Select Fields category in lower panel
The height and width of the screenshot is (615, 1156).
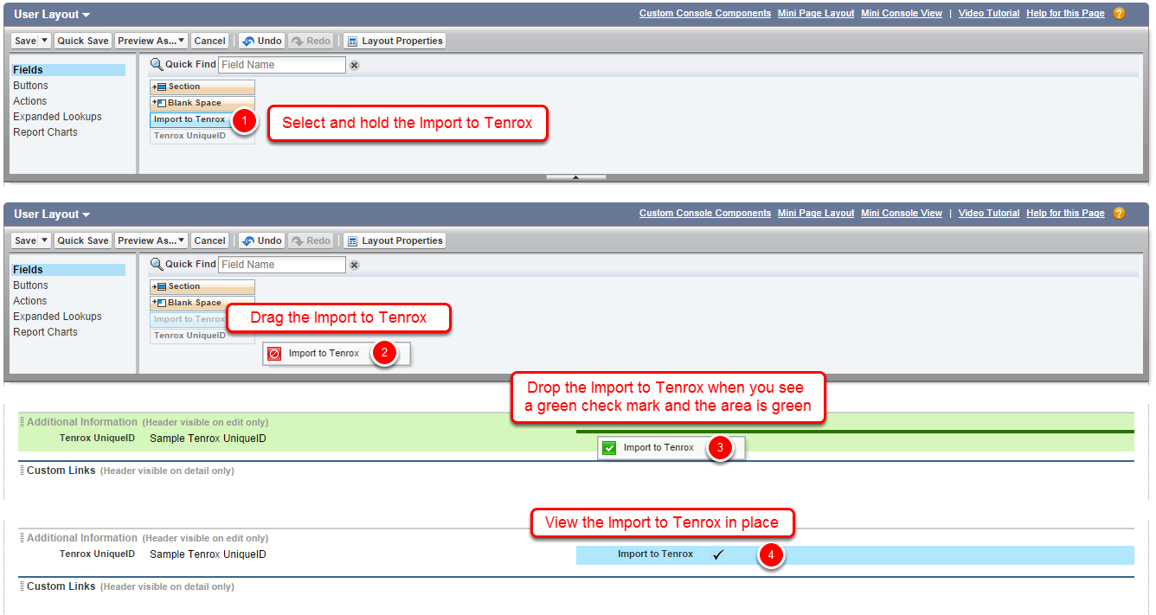click(67, 270)
